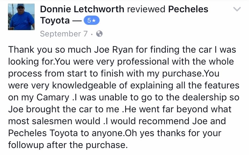Open the Pecheles page link
This screenshot has height=155, width=249.
pyautogui.click(x=188, y=9)
